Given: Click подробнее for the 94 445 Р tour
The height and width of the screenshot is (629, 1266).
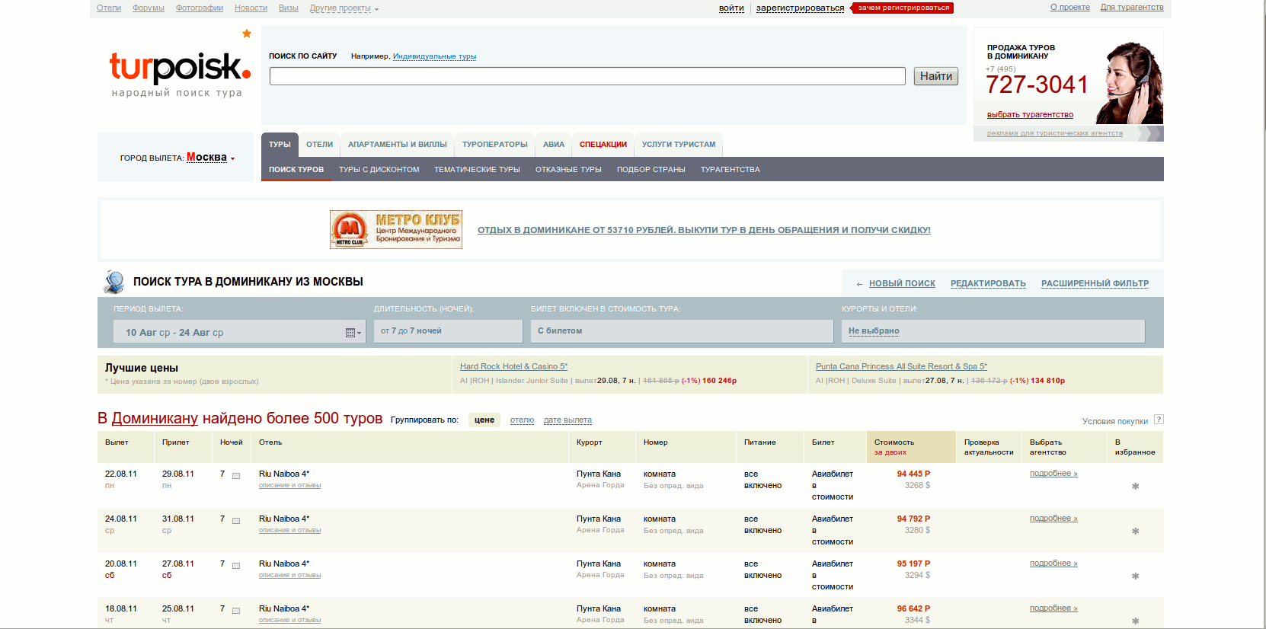Looking at the screenshot, I should 1053,474.
